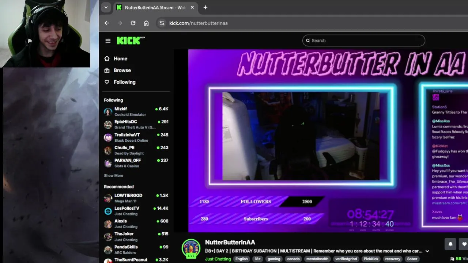
Task: Open the browser home page
Action: 146,23
